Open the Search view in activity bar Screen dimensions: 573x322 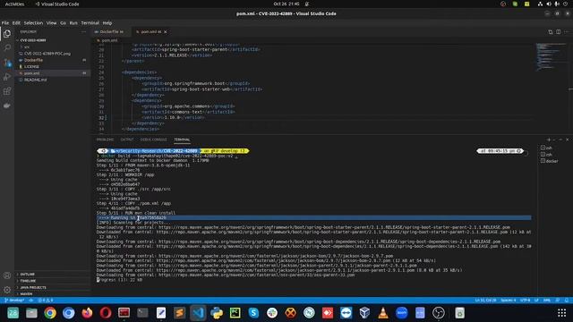point(7,47)
